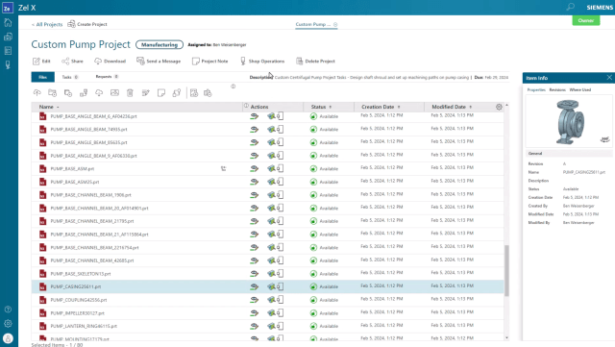
Task: Click Create Project
Action: pyautogui.click(x=87, y=24)
